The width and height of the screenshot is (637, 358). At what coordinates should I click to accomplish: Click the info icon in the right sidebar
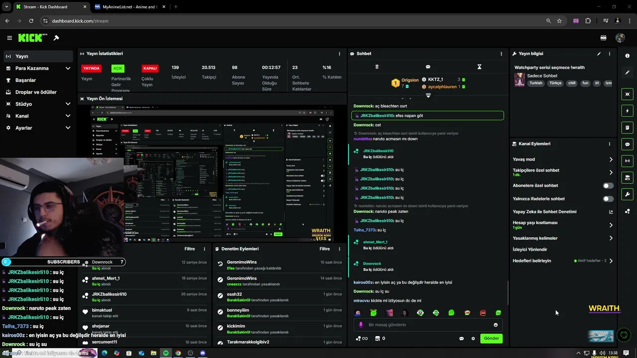tap(627, 56)
